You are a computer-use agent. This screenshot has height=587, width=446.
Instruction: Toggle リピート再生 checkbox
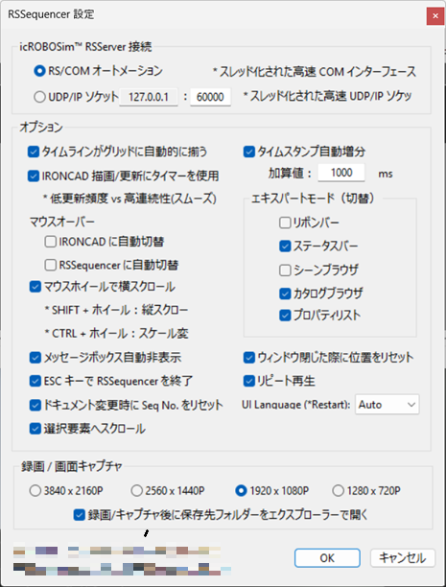[x=249, y=381]
